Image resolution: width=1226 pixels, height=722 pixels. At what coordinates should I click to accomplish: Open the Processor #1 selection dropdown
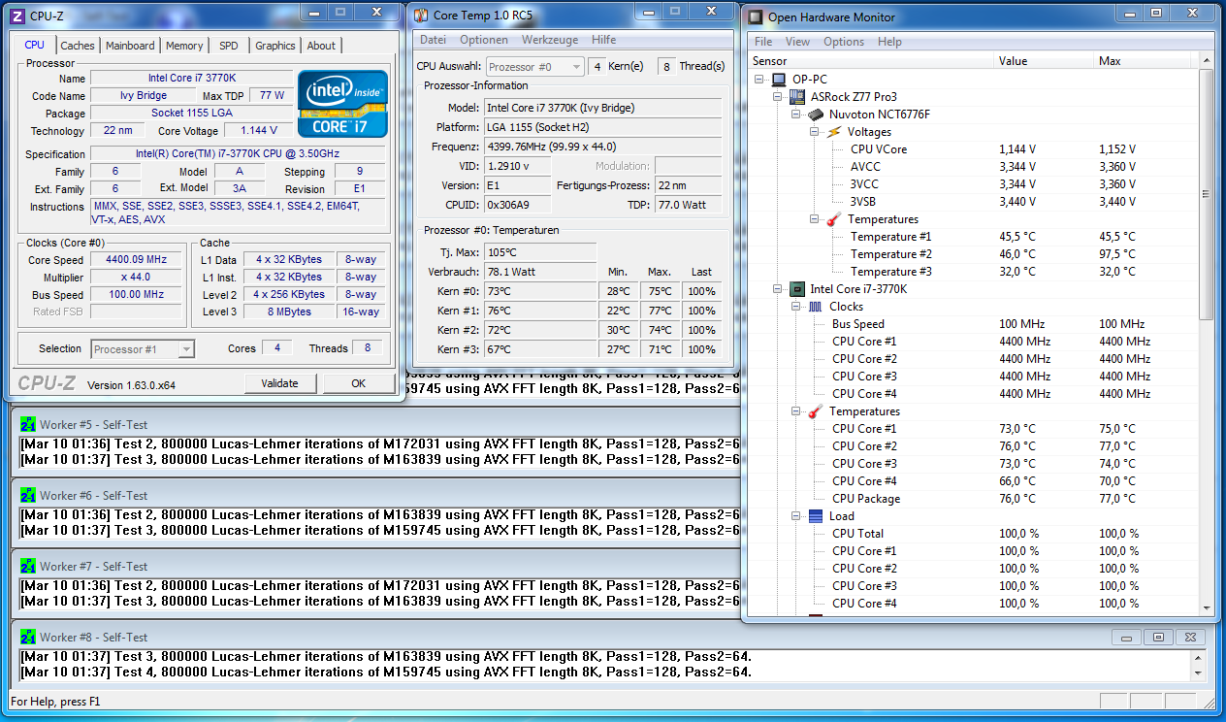[144, 349]
